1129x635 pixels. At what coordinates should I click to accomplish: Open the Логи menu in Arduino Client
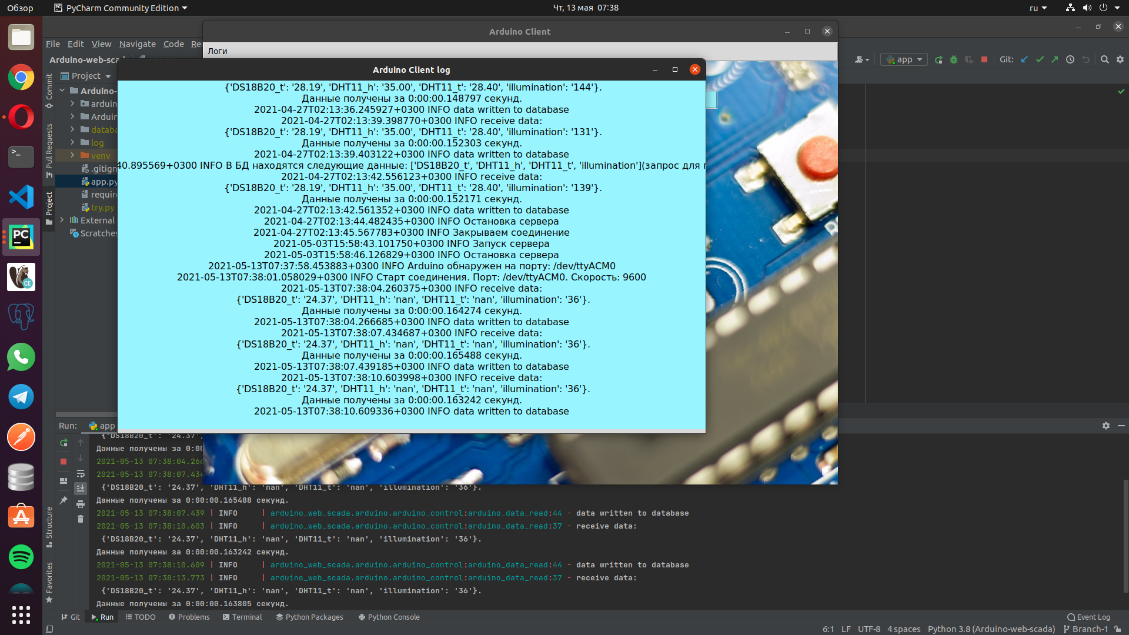tap(218, 51)
